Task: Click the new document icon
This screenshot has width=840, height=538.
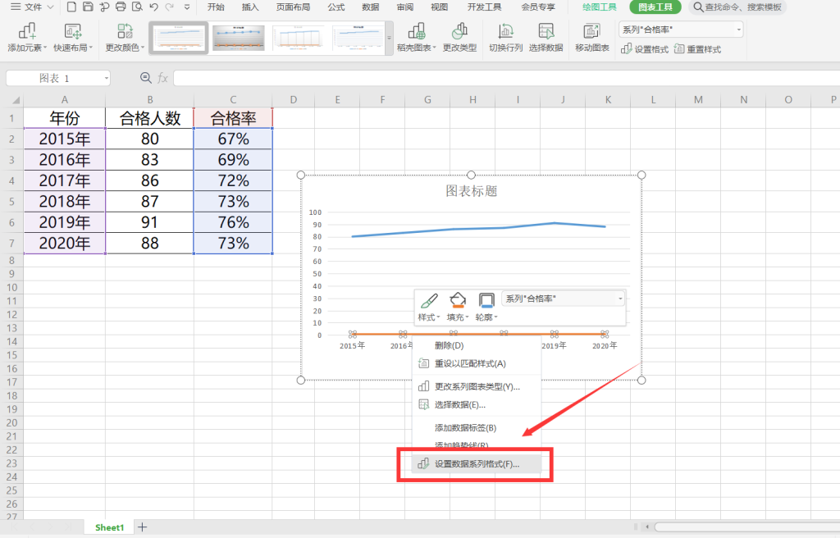Action: [71, 7]
